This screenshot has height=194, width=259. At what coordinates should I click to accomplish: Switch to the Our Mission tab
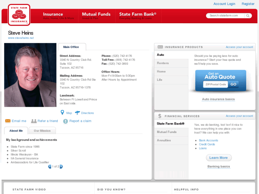pos(42,131)
